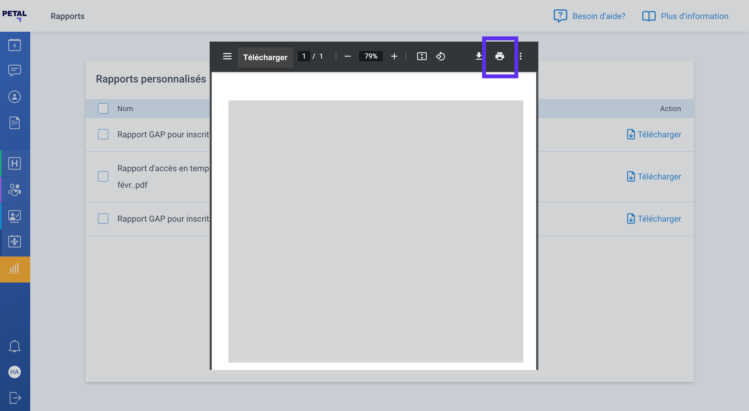Open the PDF viewer more actions menu
The image size is (749, 411).
[520, 56]
